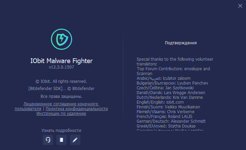This screenshot has width=246, height=150.
Task: Open Инструкции по удалению link
Action: tap(61, 114)
